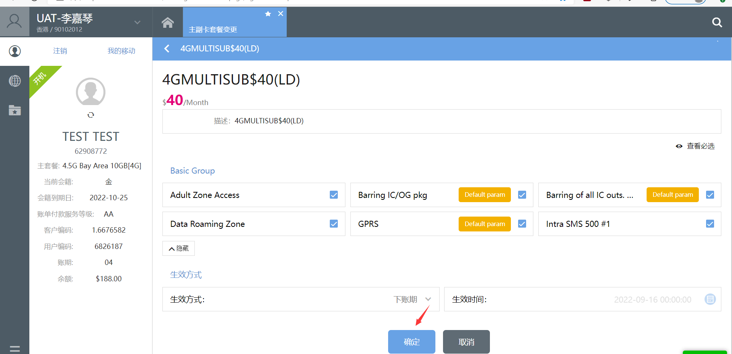Open the globe sidebar icon
Viewport: 732px width, 354px height.
(15, 81)
